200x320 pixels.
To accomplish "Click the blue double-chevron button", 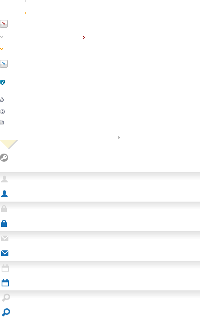I will (4, 64).
